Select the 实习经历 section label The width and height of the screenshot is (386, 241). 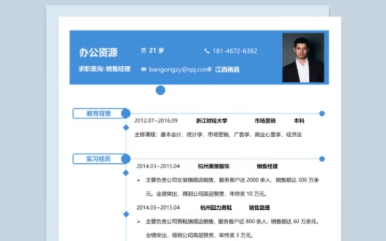tap(99, 159)
